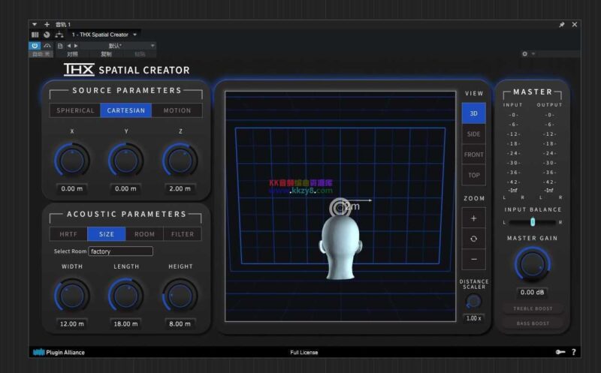Click the automation mode button under the power icon
The width and height of the screenshot is (601, 373).
pos(41,54)
